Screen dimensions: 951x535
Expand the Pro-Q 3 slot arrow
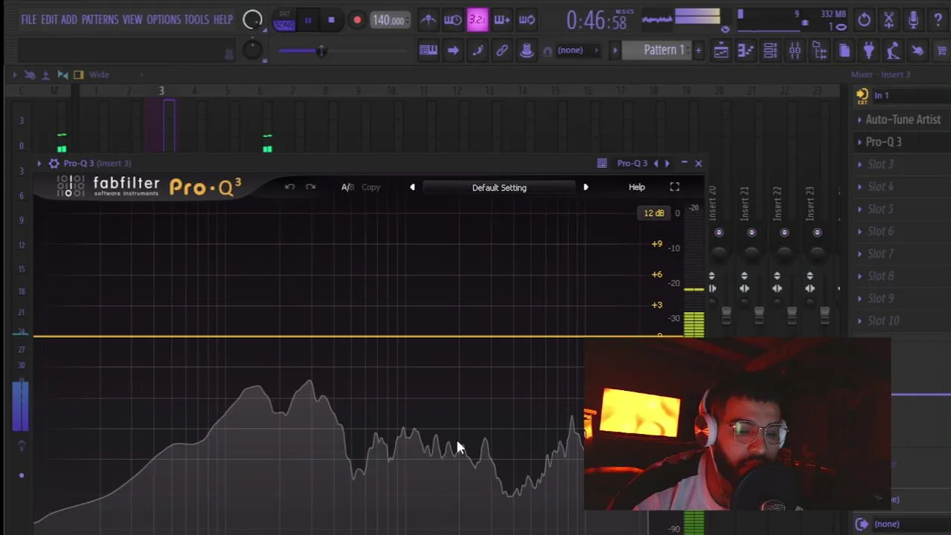click(859, 142)
